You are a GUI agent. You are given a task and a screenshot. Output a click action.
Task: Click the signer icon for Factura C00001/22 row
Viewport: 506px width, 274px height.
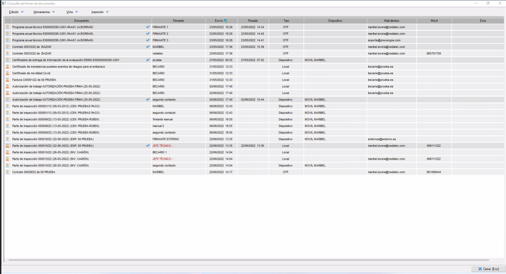click(7, 80)
